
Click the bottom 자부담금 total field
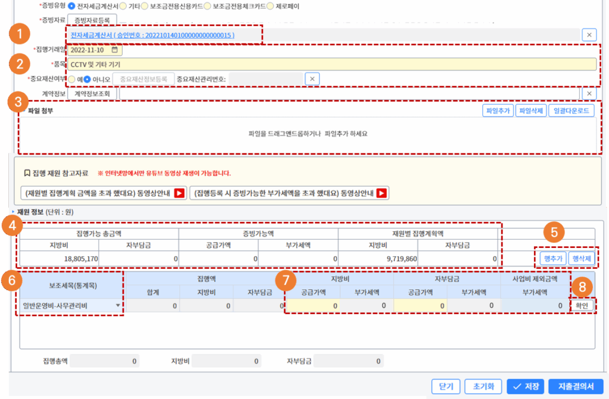tap(349, 362)
